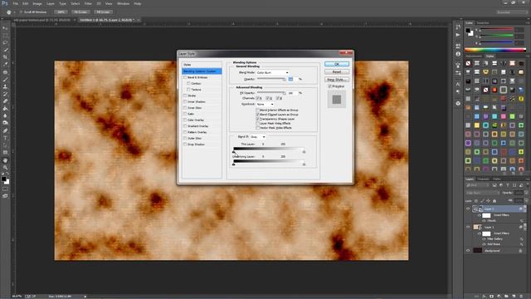Enable the Bevel & Emboss checkbox
This screenshot has width=531, height=299.
point(185,77)
